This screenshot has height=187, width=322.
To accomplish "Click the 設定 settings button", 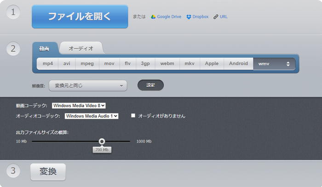I will (150, 85).
